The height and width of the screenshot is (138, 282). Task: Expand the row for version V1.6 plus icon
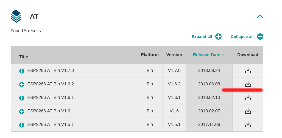click(x=22, y=112)
